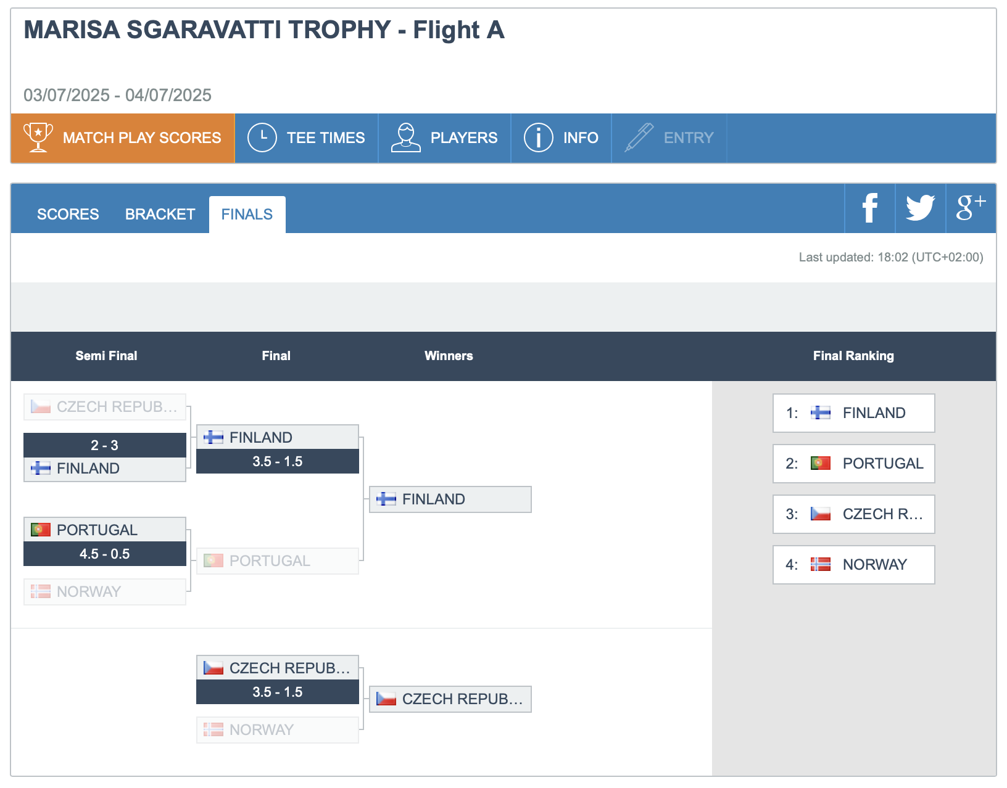
Task: Click Finland flag in Winners column
Action: pyautogui.click(x=386, y=499)
